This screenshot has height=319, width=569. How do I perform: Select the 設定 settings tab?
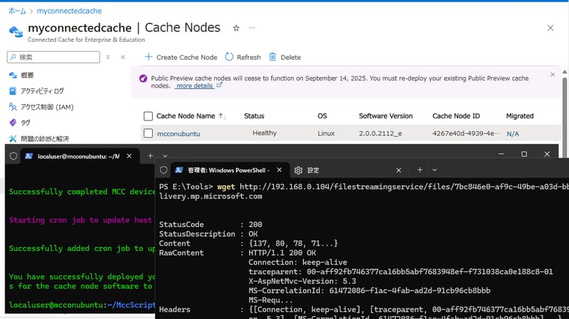313,170
